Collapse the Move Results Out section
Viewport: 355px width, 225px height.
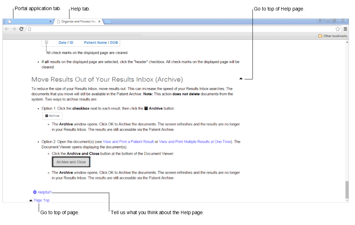click(x=241, y=79)
